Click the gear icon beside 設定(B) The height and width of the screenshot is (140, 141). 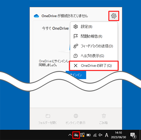(x=76, y=27)
